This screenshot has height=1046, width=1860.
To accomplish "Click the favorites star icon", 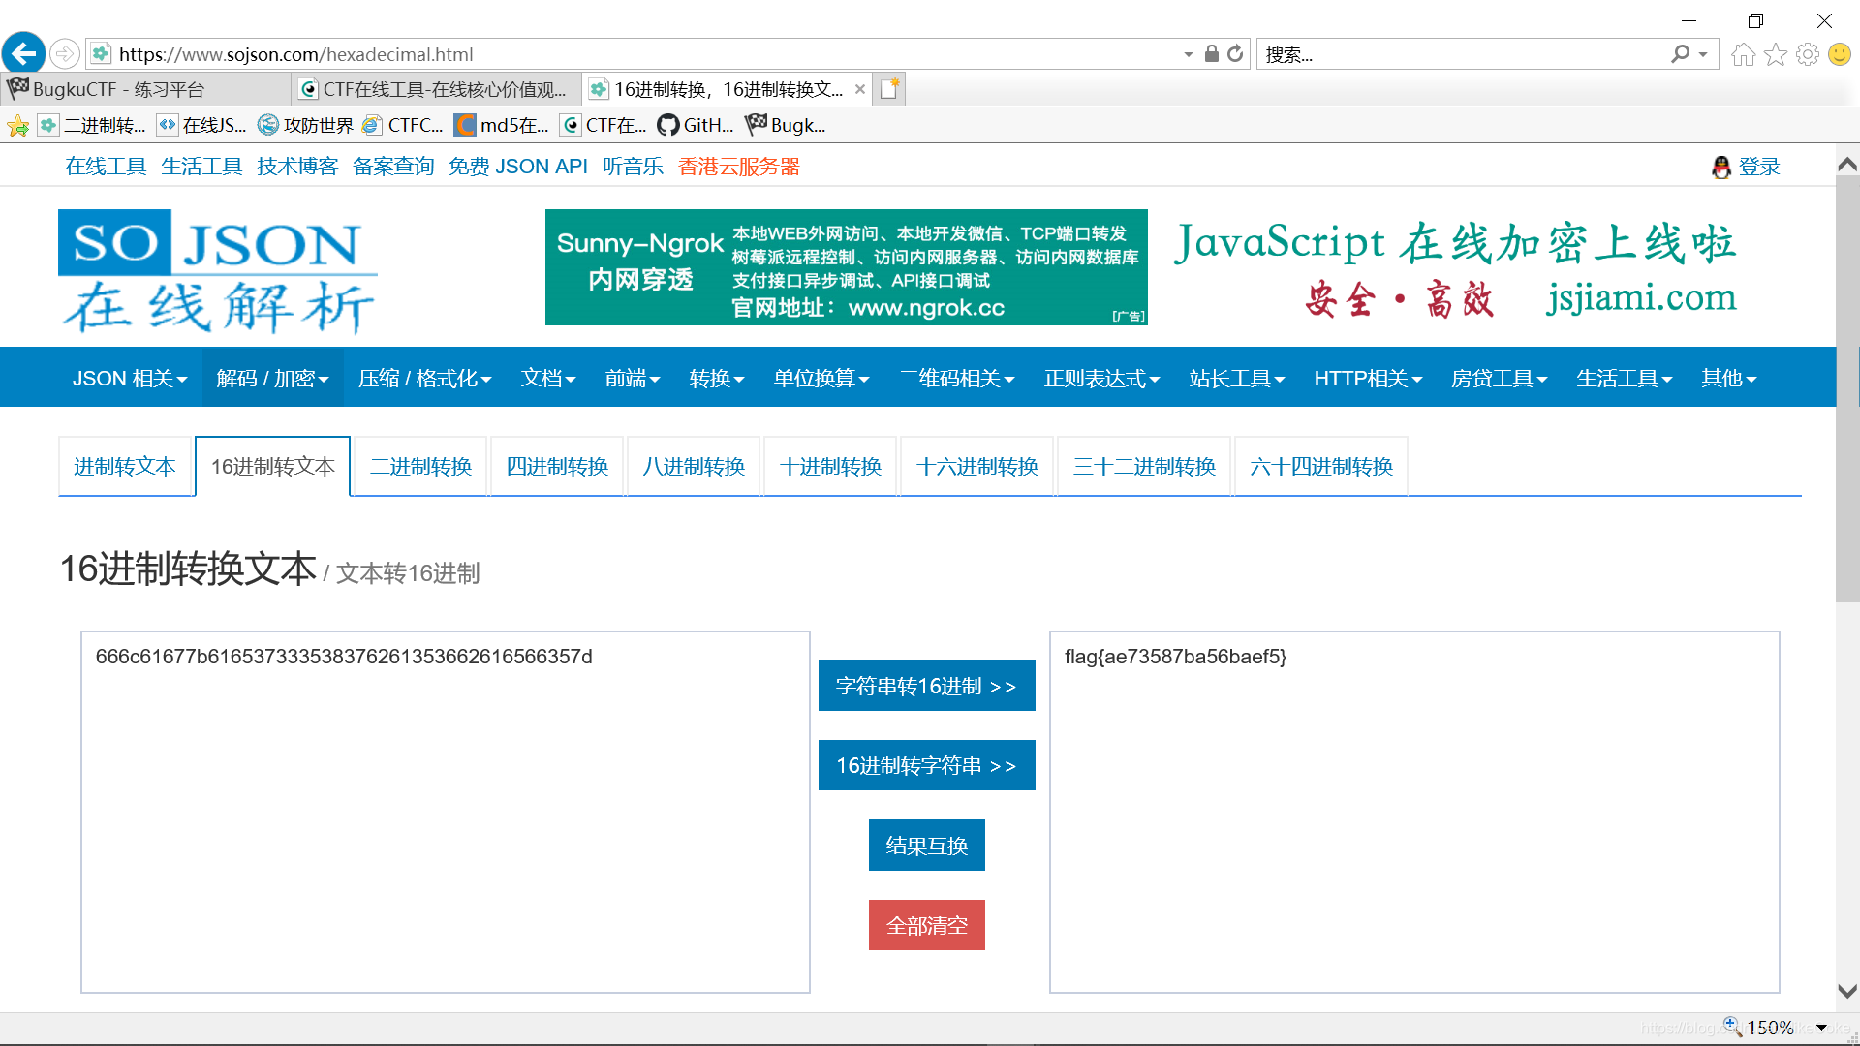I will click(x=1775, y=54).
